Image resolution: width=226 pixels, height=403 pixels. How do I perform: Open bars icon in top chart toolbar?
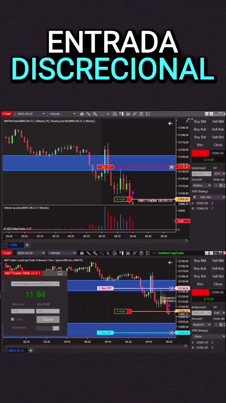coord(82,114)
